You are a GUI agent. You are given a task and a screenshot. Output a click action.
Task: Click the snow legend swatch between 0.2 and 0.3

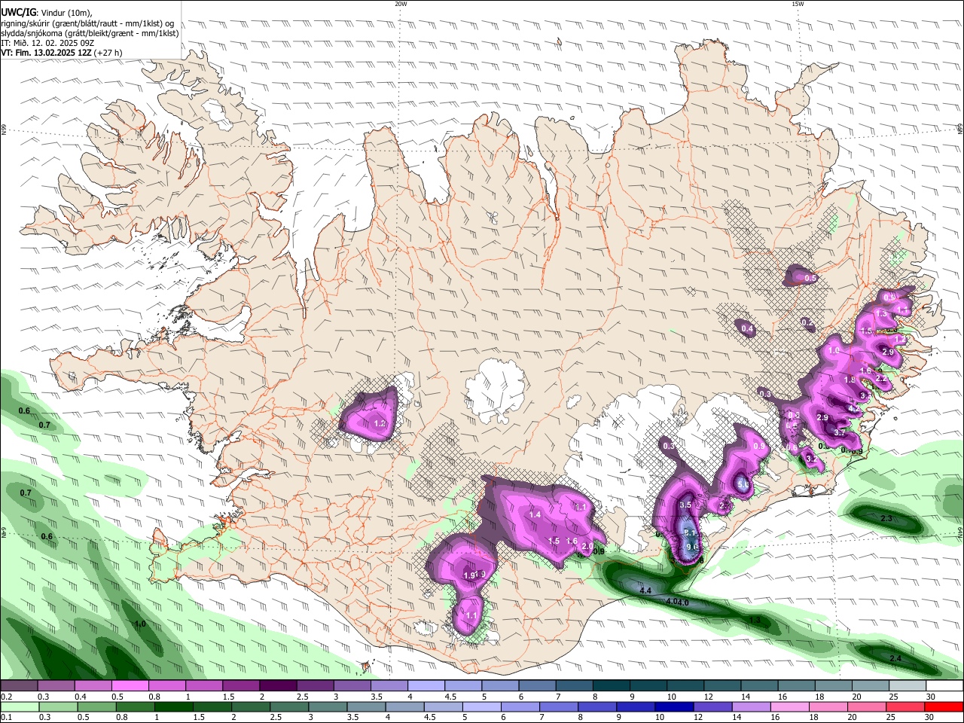19,686
